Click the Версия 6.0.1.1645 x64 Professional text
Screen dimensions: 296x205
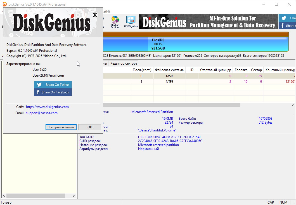32,51
